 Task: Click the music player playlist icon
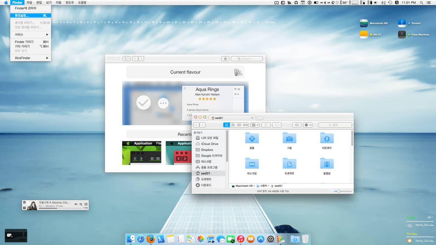coord(86,204)
